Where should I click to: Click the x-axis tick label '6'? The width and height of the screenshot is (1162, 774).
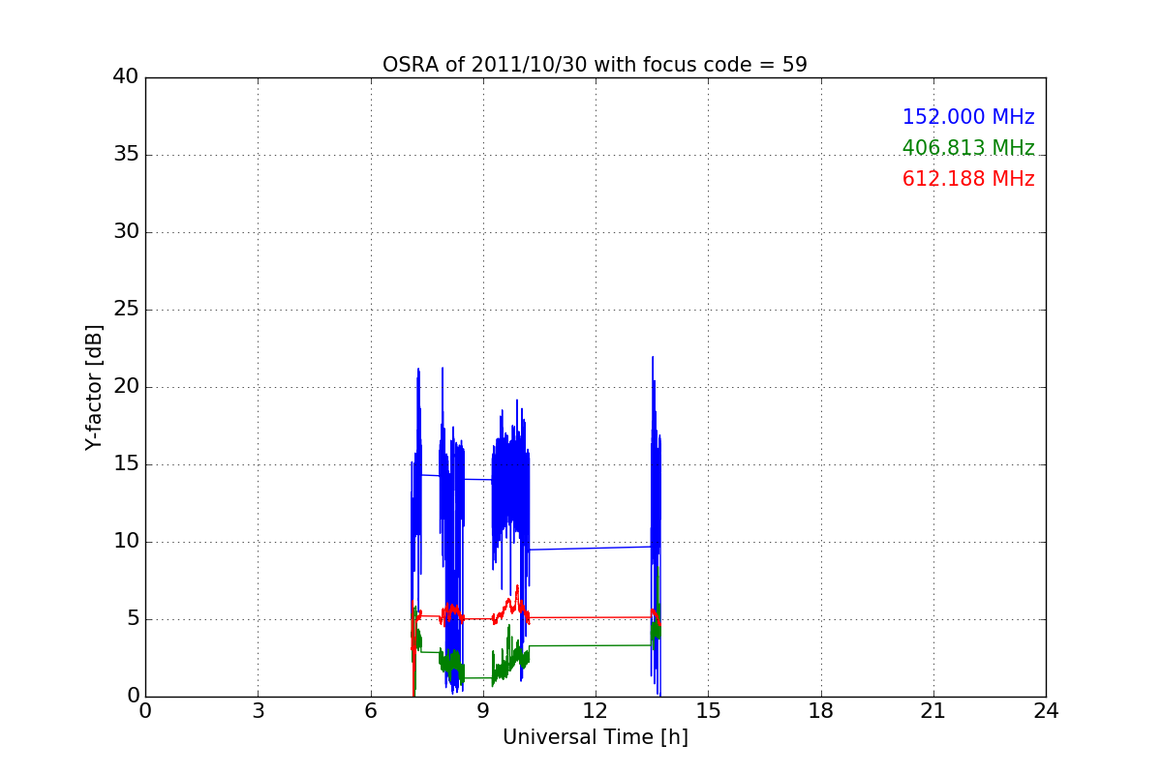pos(370,711)
